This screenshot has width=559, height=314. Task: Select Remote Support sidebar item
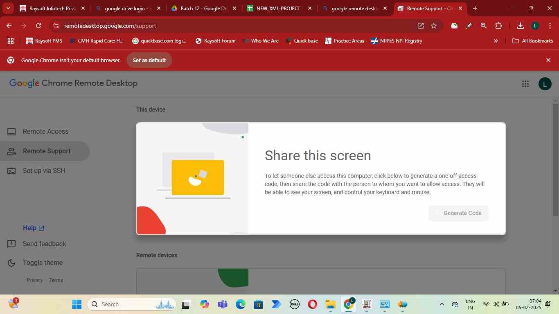tap(45, 151)
